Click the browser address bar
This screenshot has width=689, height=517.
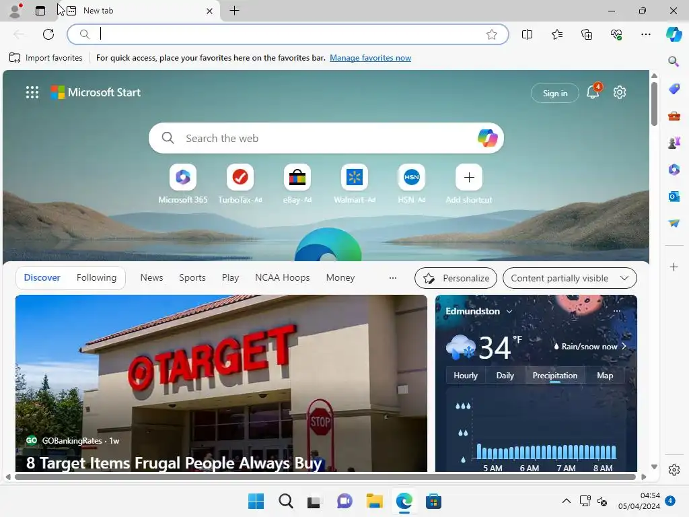coord(288,34)
